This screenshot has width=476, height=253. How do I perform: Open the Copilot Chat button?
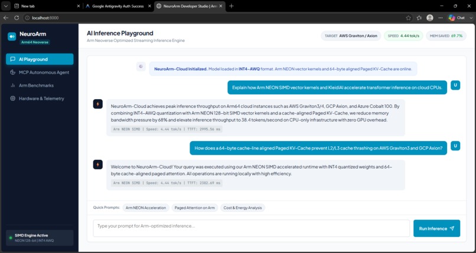pos(457,18)
